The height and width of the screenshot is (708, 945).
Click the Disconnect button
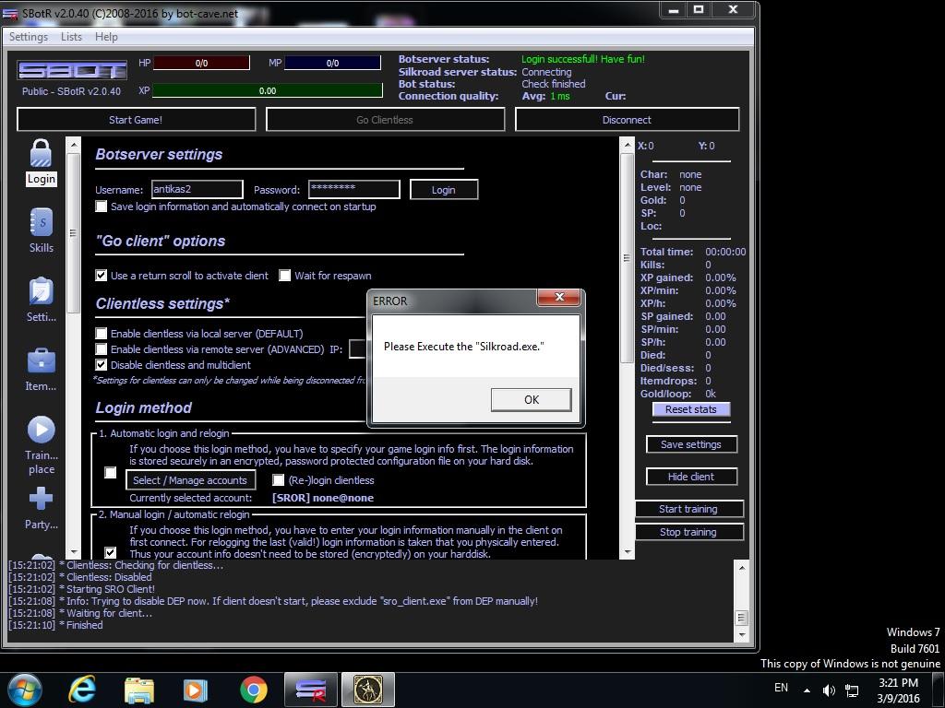point(627,119)
